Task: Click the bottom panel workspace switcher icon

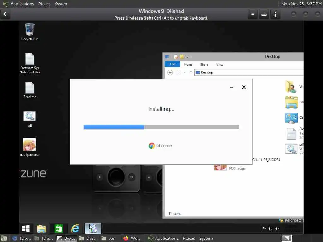Action: [286, 238]
